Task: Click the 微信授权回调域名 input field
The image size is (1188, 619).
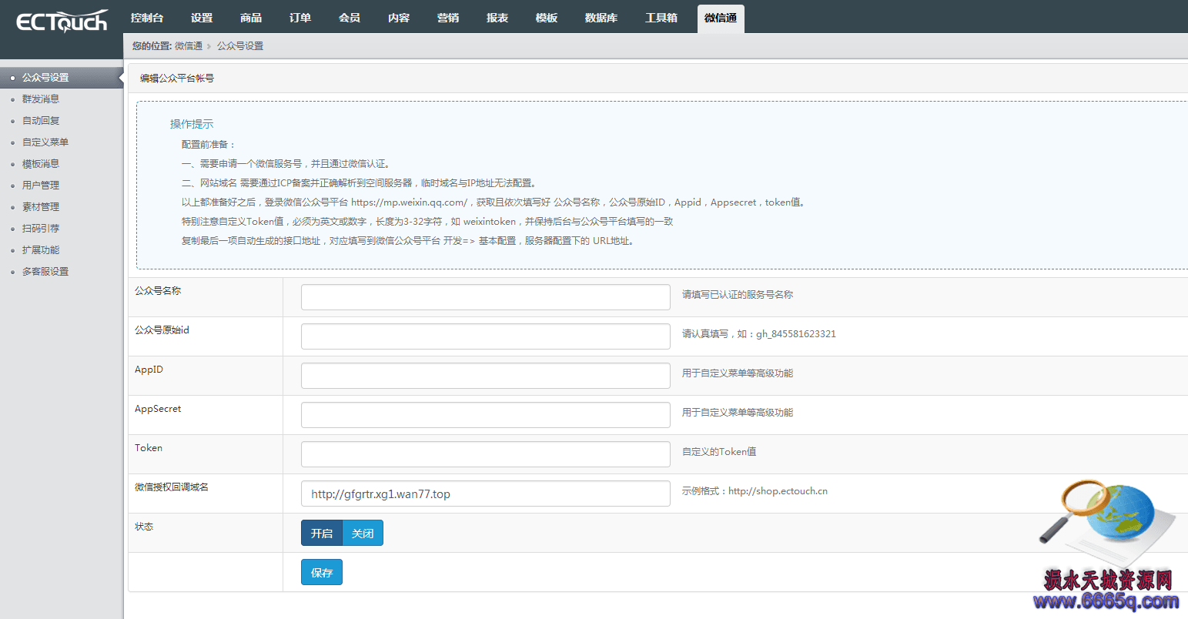Action: coord(486,494)
